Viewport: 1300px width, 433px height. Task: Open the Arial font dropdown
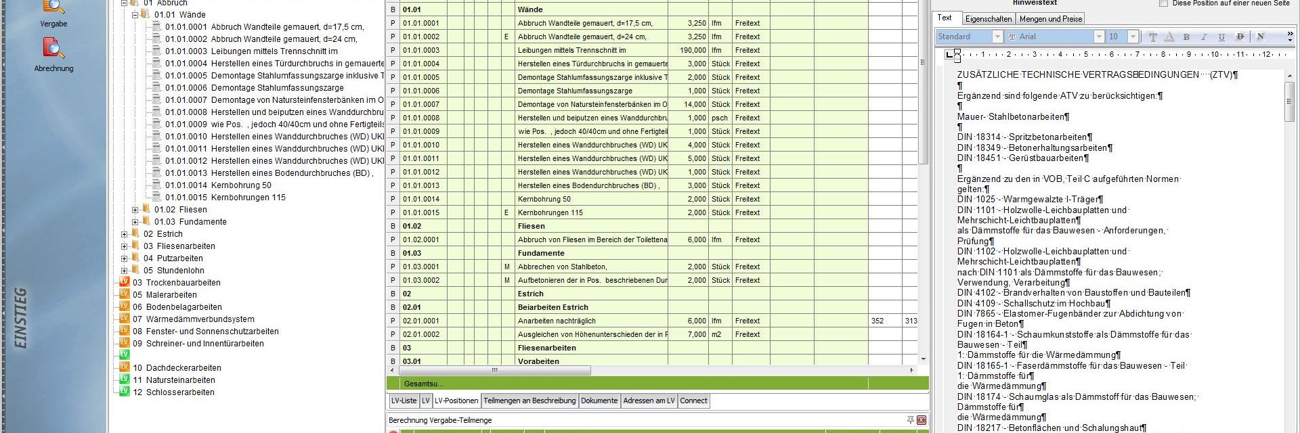(1099, 37)
